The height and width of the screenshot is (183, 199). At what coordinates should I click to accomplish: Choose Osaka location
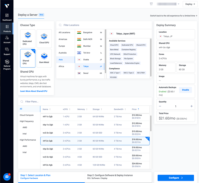coord(90,60)
